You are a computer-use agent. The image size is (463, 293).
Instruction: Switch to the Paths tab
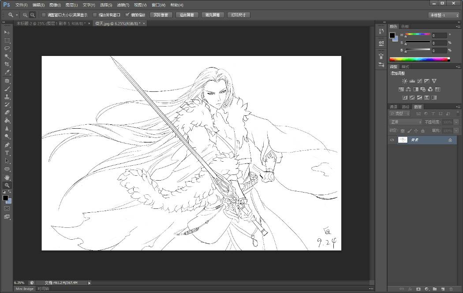[405, 107]
